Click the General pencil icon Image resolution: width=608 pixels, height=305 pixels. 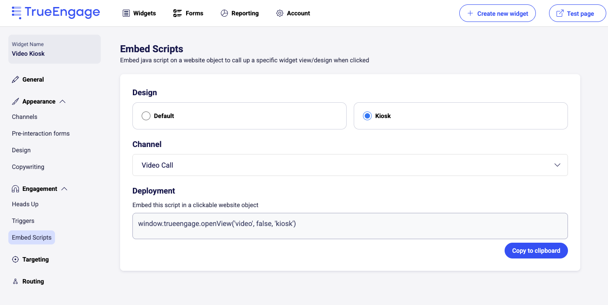(15, 79)
